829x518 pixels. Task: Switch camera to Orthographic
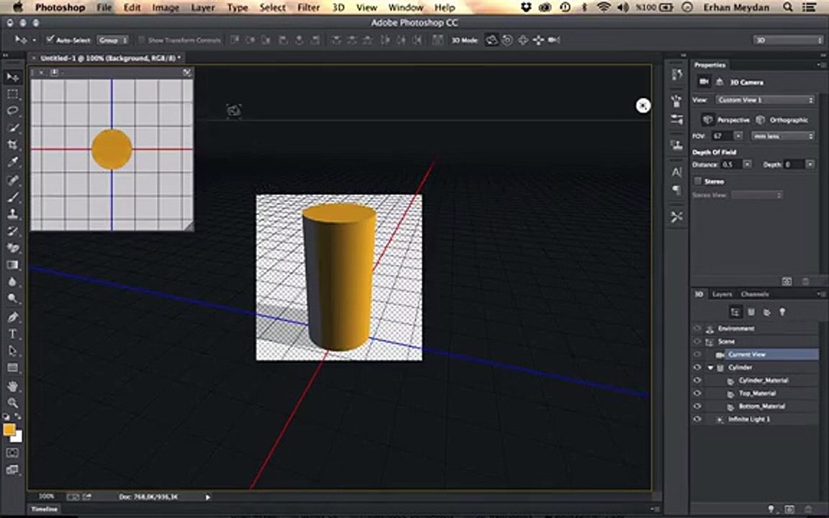(x=761, y=120)
